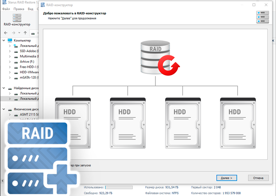Open the Правка menu
The image size is (276, 196).
[19, 9]
